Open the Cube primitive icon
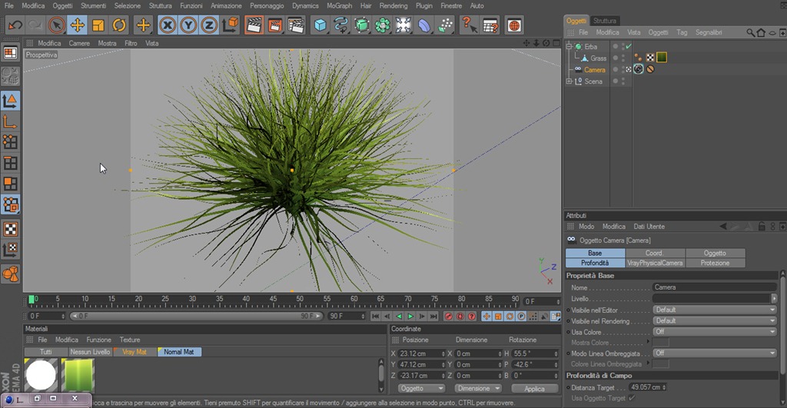 coord(320,25)
